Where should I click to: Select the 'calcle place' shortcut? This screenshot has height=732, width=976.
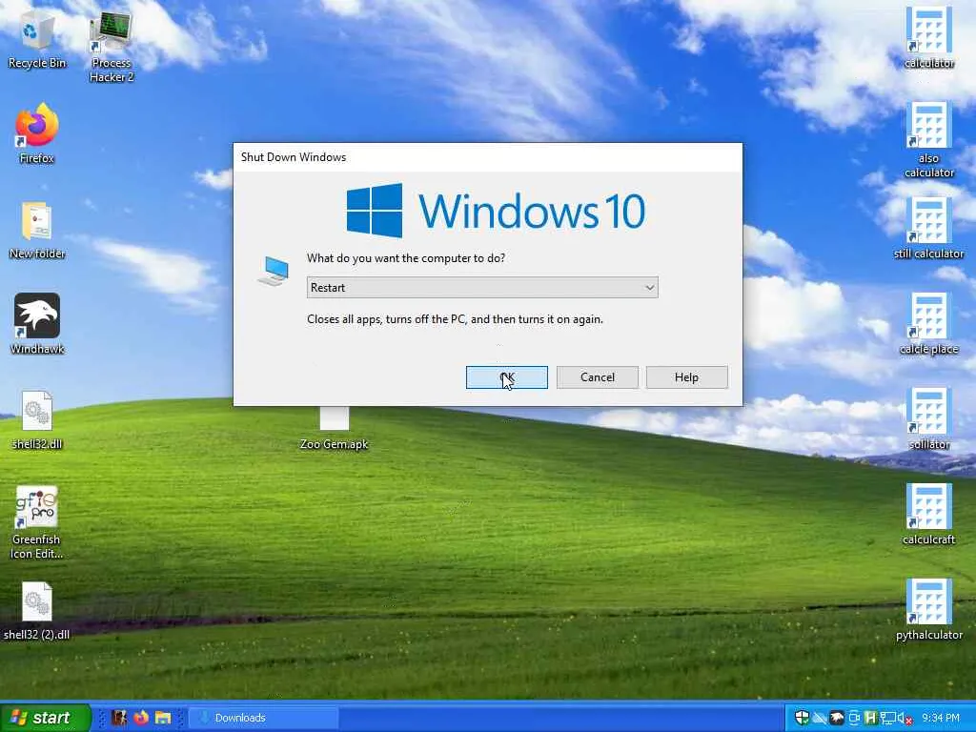pos(928,324)
